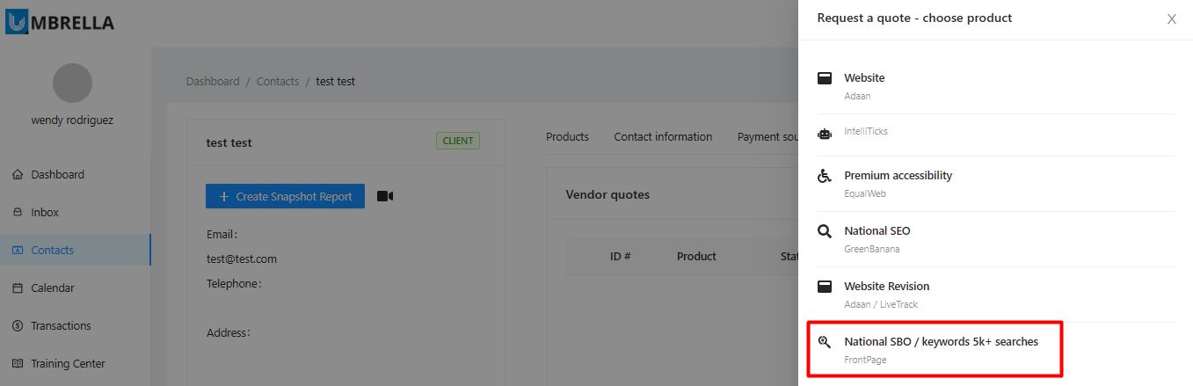The image size is (1193, 386).
Task: Switch to Contact information tab
Action: tap(663, 136)
